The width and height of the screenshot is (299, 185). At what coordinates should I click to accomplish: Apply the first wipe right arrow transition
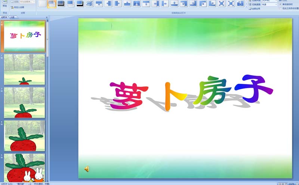pos(118,3)
